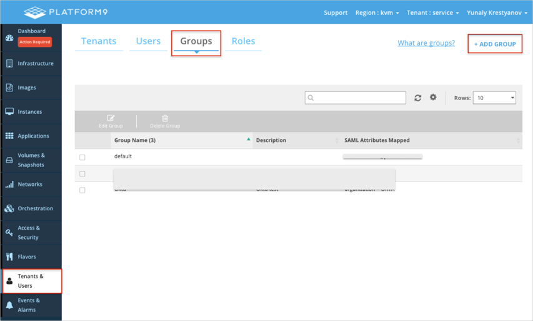The height and width of the screenshot is (321, 533).
Task: Click the Add Group button
Action: (x=495, y=44)
